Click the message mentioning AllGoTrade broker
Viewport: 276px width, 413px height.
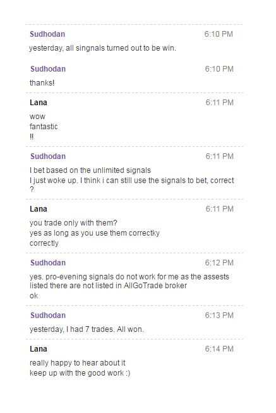point(129,281)
